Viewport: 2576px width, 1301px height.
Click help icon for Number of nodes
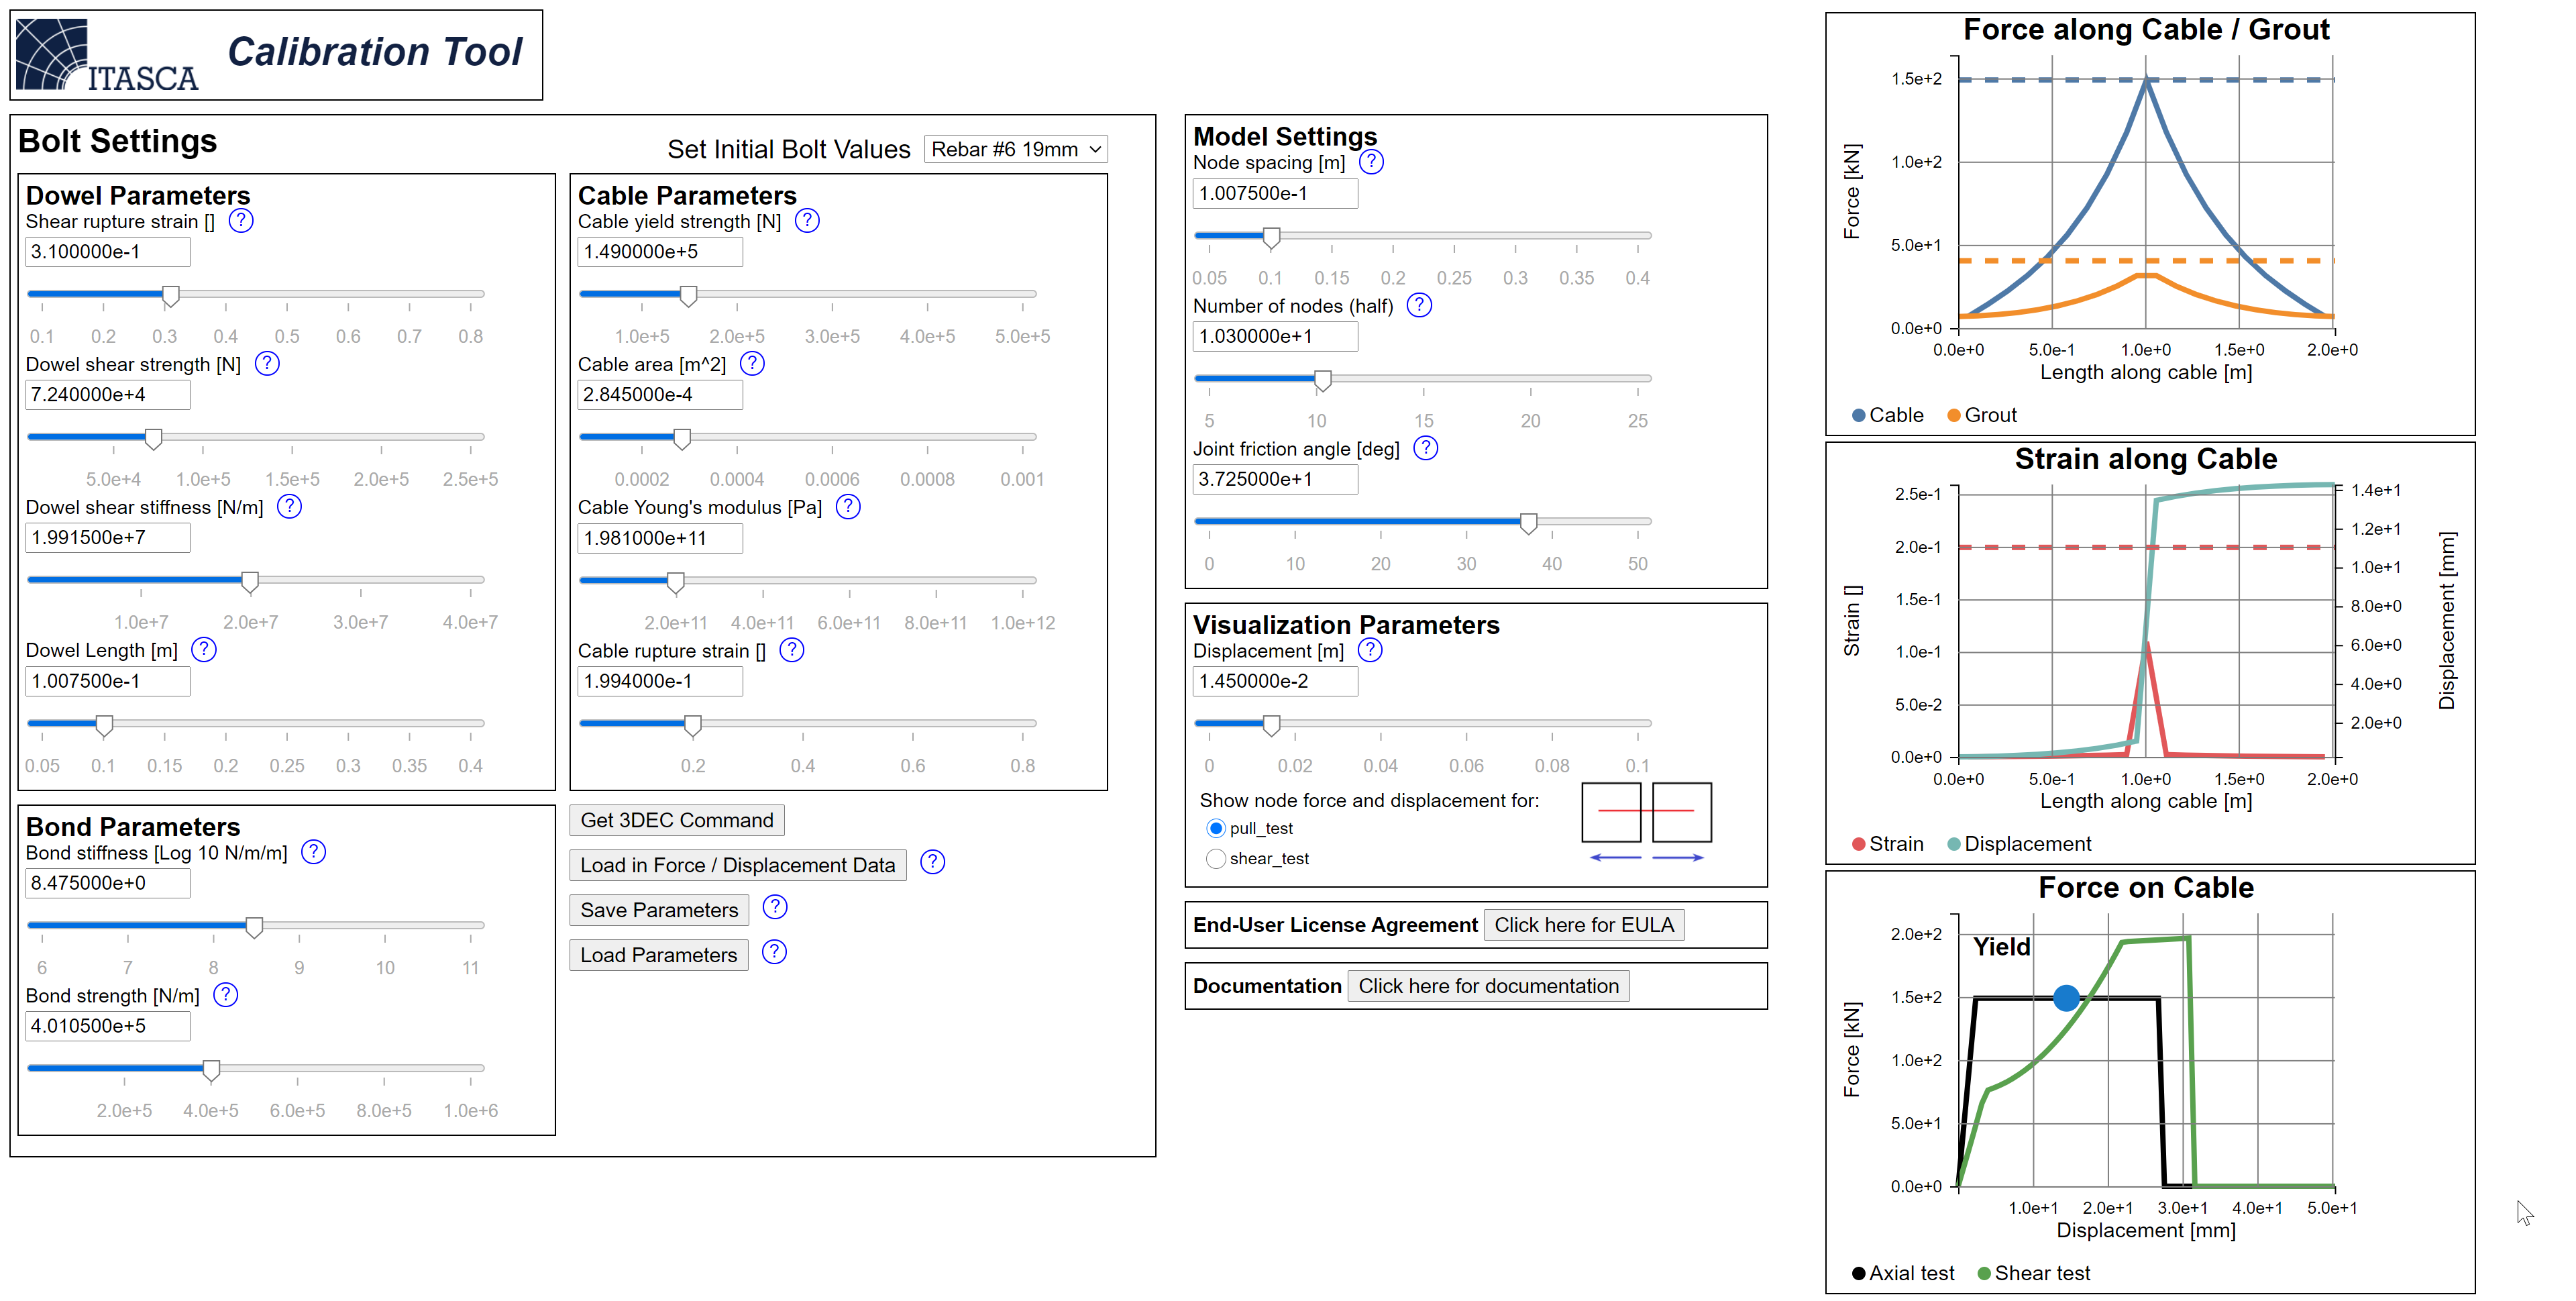1419,305
